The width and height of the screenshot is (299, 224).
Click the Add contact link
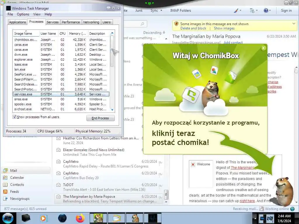233,42
